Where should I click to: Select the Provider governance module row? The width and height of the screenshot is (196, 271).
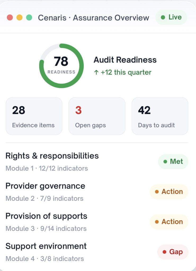pyautogui.click(x=97, y=192)
